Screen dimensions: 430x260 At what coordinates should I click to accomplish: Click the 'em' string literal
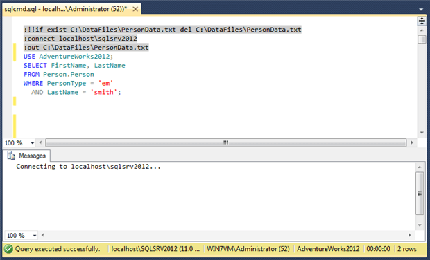pyautogui.click(x=105, y=84)
